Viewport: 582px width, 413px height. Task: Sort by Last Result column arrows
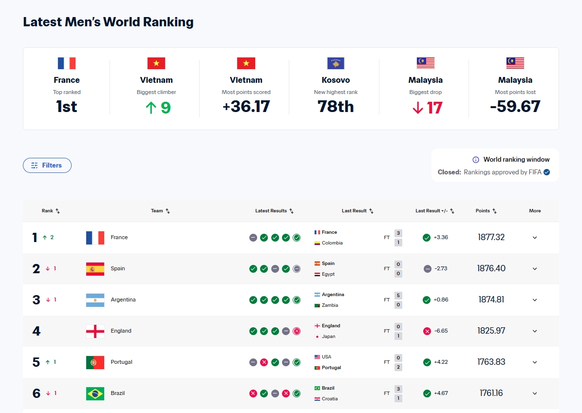pos(371,211)
